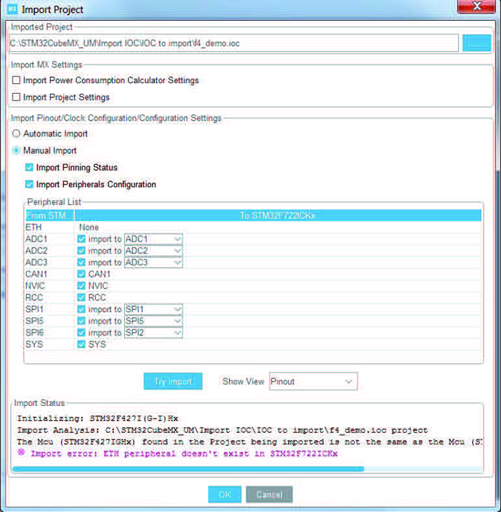This screenshot has width=501, height=512.
Task: Click the SYS source peripheral label
Action: 34,344
